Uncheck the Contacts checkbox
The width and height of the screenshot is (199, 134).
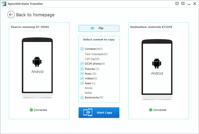click(82, 49)
